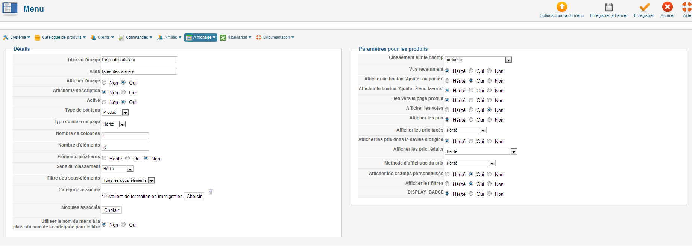692x248 pixels.
Task: Click Choisir button for Modules associés
Action: click(112, 210)
